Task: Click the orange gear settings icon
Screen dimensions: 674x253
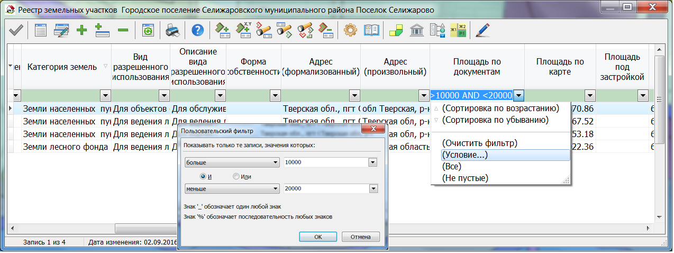Action: (x=350, y=30)
